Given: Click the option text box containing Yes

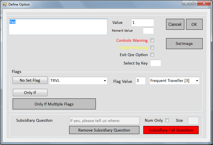Looking at the screenshot, I should [x=58, y=27].
